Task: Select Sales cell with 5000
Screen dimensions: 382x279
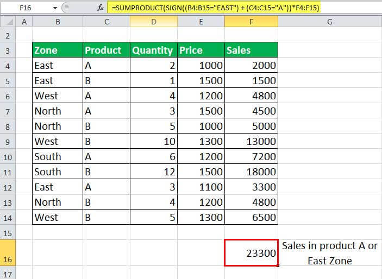Action: click(x=251, y=126)
